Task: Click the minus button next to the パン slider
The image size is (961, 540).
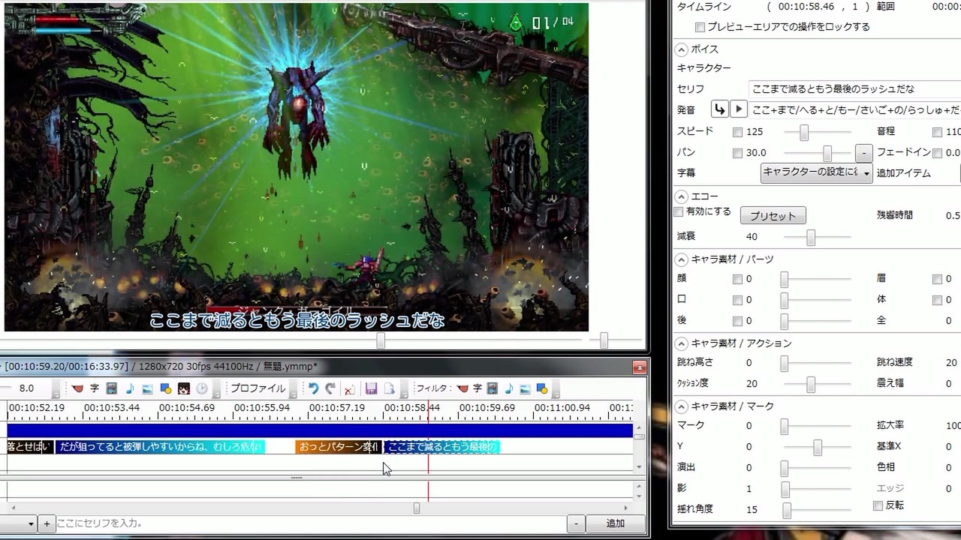Action: click(x=863, y=153)
